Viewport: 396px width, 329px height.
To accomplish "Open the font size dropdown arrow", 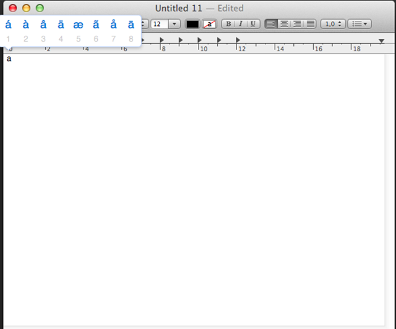I will (x=174, y=24).
